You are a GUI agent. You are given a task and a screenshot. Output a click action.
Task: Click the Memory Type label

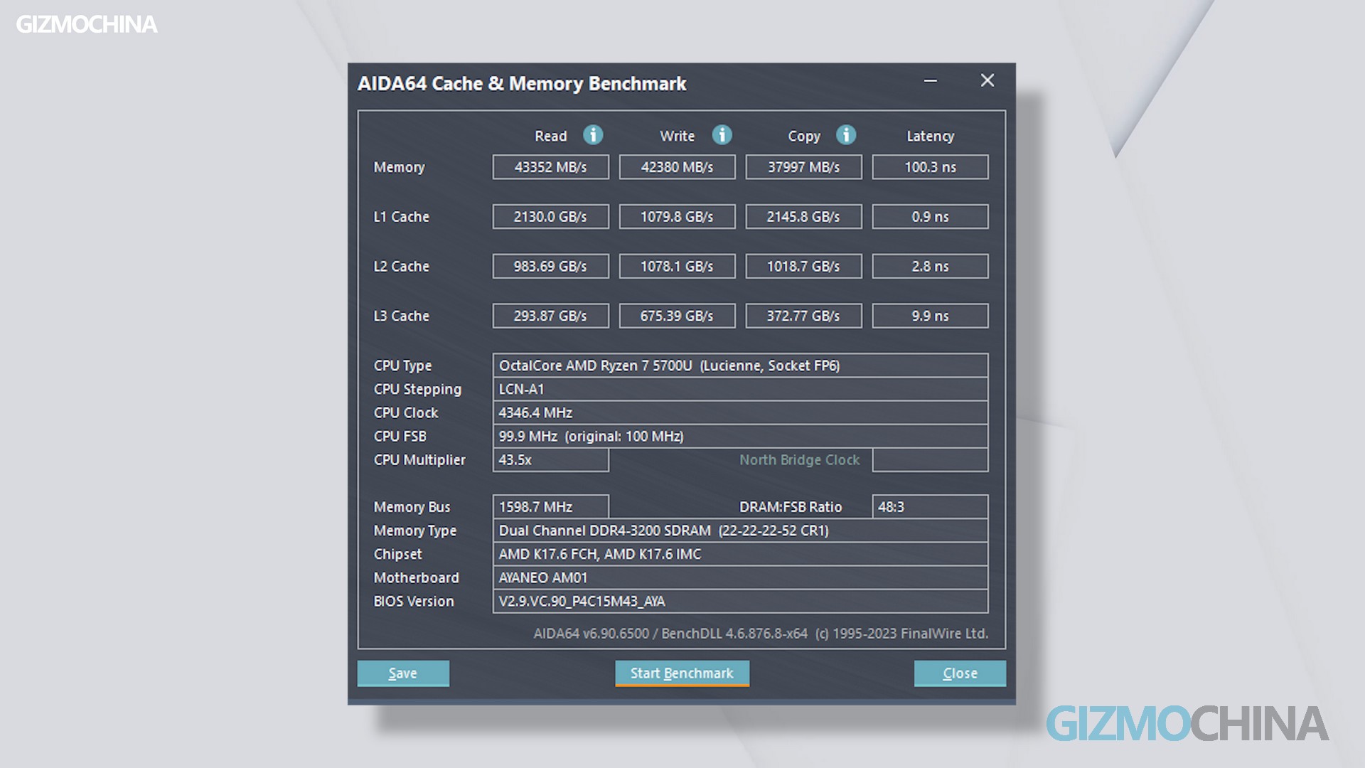414,530
